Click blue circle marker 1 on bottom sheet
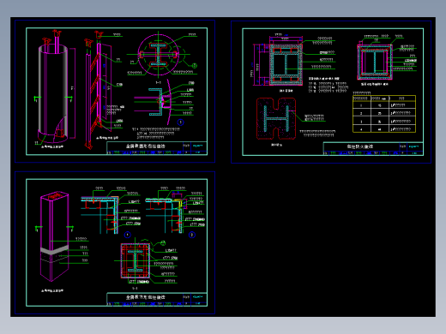446x334 pixels. click(128, 235)
